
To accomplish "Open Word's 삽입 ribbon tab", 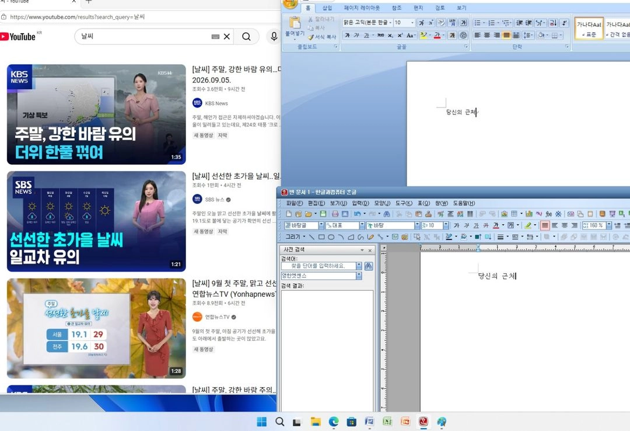I will point(327,8).
